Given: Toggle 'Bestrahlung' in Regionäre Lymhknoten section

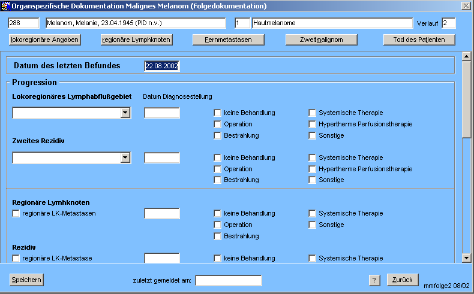Looking at the screenshot, I should point(218,237).
